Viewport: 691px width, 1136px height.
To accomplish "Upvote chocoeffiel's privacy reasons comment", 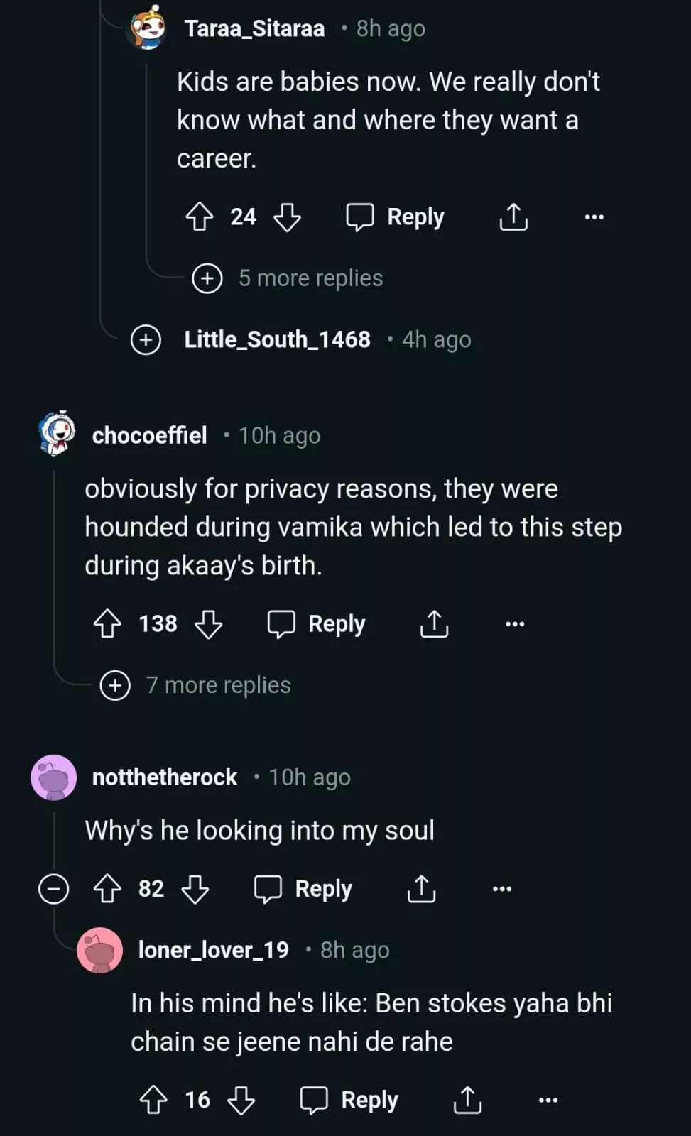I will (107, 624).
